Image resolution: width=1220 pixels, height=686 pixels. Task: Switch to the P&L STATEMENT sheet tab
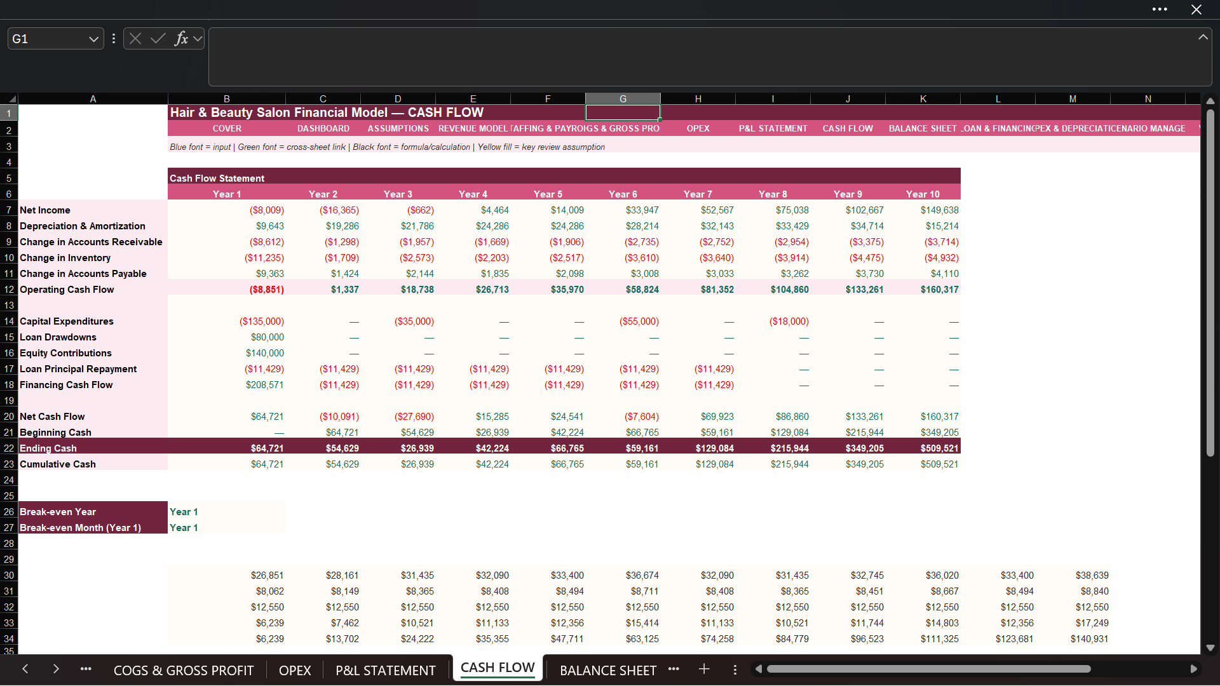(386, 671)
